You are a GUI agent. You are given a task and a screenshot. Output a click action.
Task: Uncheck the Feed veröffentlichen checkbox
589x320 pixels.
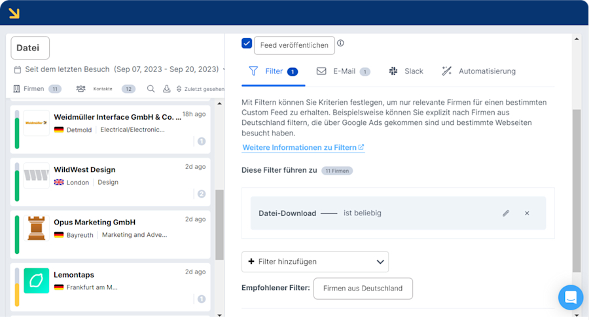247,44
